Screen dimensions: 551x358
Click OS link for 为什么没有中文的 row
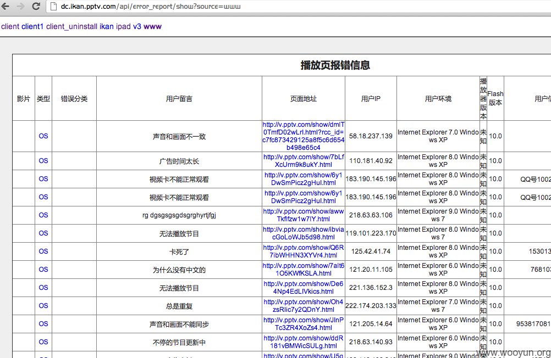click(x=43, y=269)
